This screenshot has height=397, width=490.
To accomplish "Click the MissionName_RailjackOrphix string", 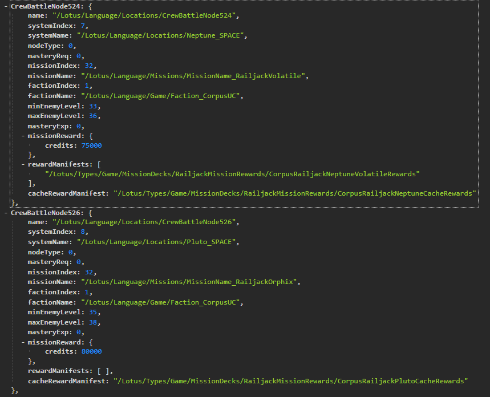I will (x=190, y=282).
